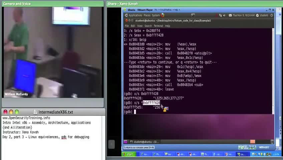Image resolution: width=283 pixels, height=160 pixels.
Task: Click the '3: /x $ebx = 0x288ff4' line
Action: click(142, 31)
